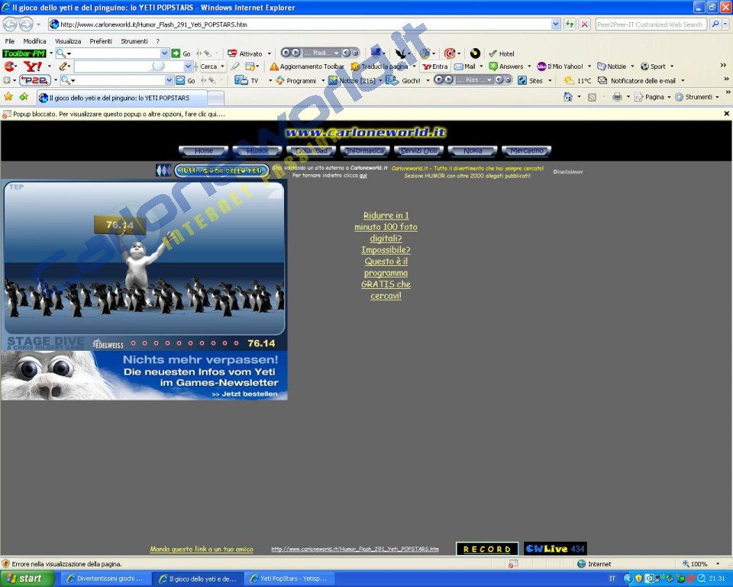This screenshot has height=587, width=733.
Task: Open the Kiss radio station selector dropdown
Action: (x=489, y=80)
